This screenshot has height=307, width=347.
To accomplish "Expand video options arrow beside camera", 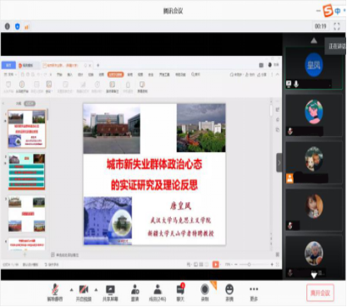I will coord(96,289).
